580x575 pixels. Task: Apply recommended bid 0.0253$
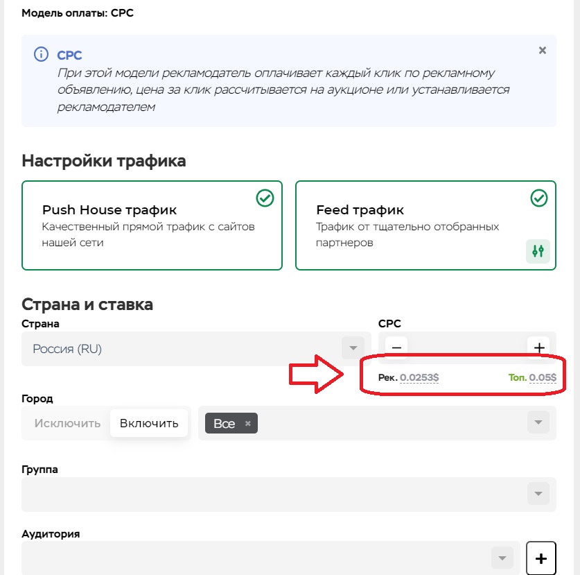(x=419, y=377)
